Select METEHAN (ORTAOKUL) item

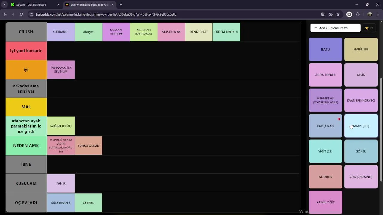(144, 32)
